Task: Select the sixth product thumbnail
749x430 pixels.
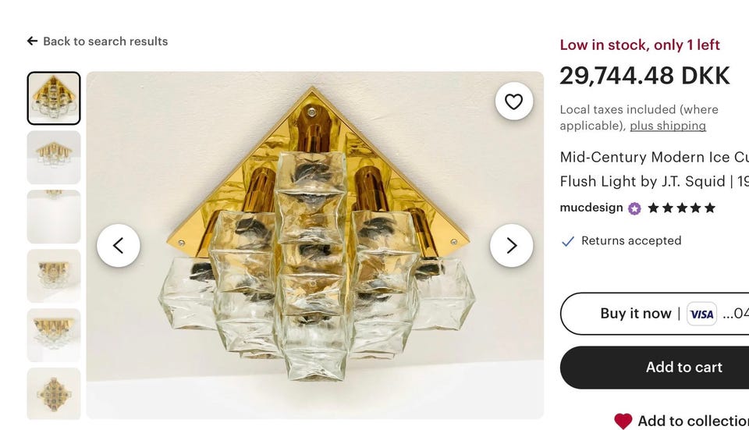Action: click(54, 394)
